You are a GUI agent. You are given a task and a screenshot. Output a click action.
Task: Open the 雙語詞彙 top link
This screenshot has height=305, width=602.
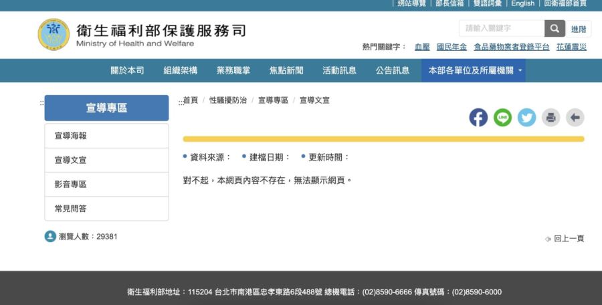487,3
